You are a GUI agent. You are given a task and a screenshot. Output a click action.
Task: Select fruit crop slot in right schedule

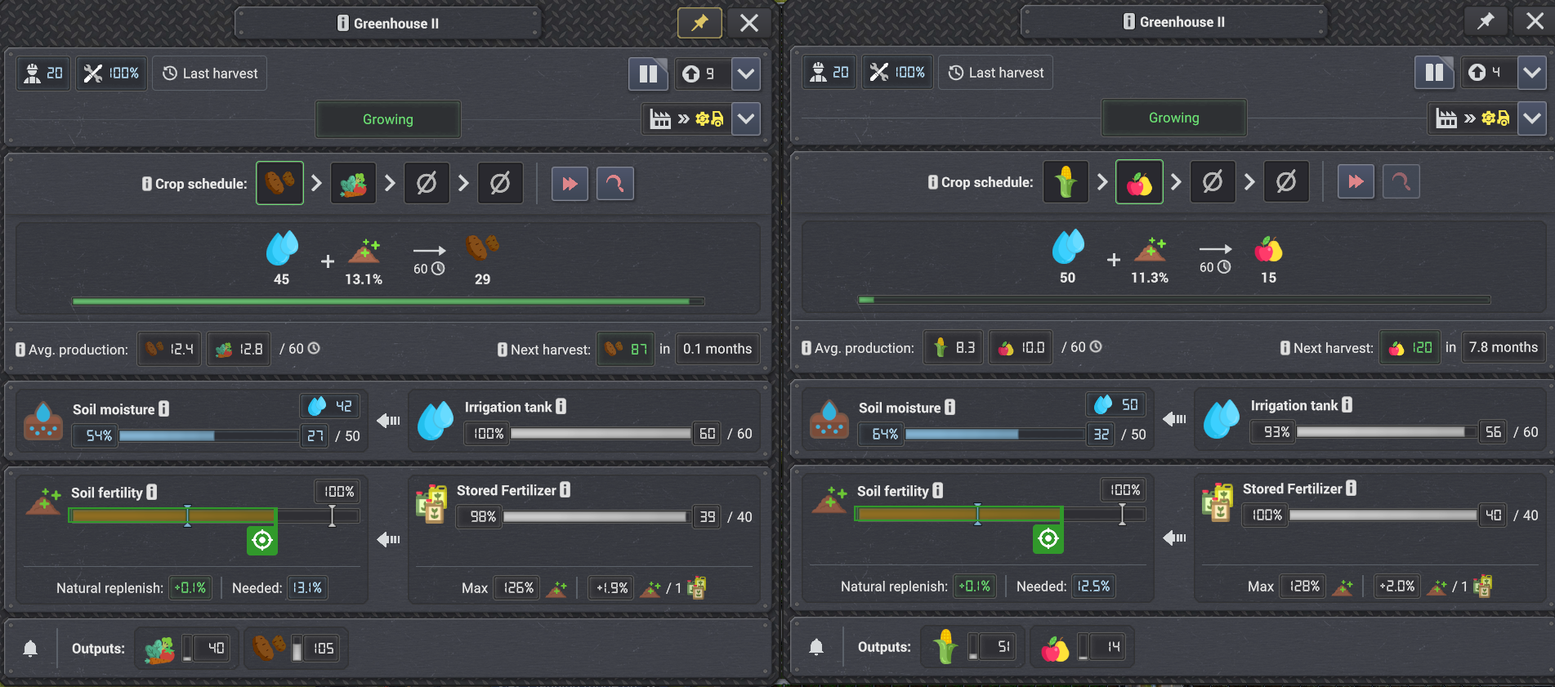[x=1139, y=181]
